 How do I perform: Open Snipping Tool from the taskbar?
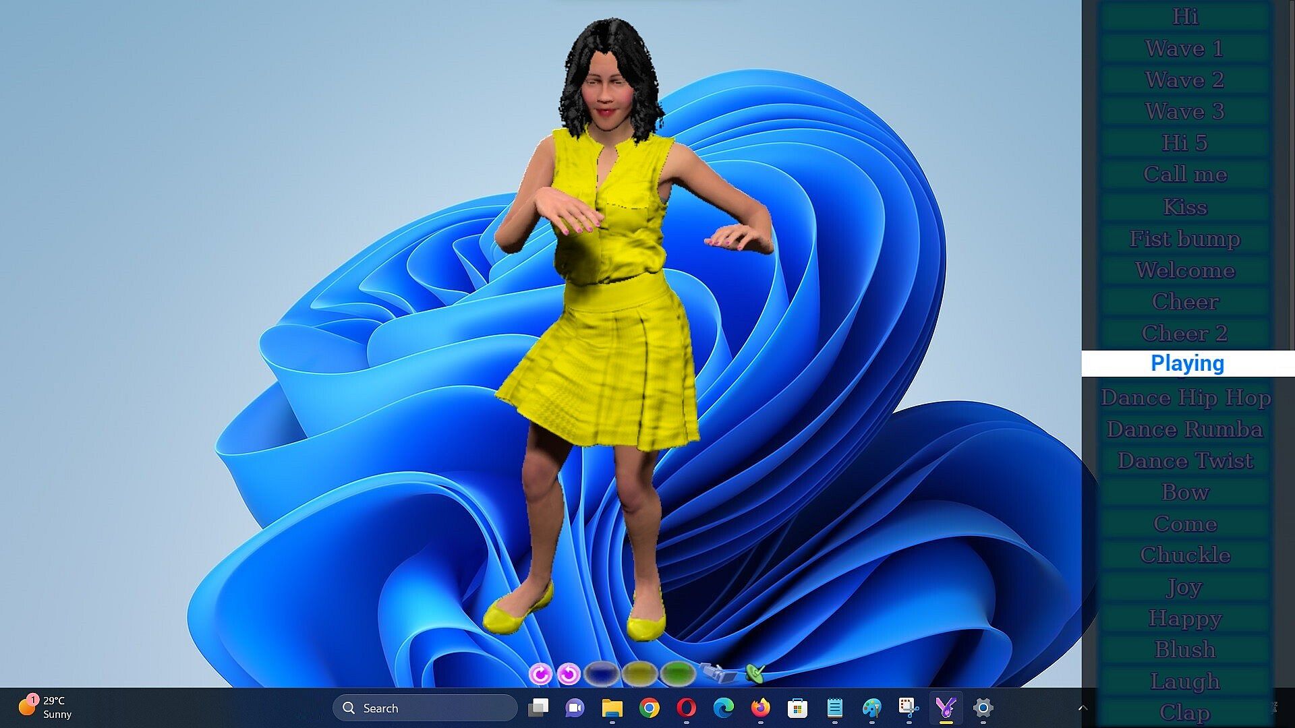point(909,708)
